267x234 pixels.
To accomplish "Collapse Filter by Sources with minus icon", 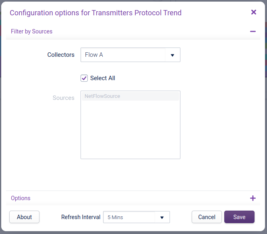I will 253,31.
